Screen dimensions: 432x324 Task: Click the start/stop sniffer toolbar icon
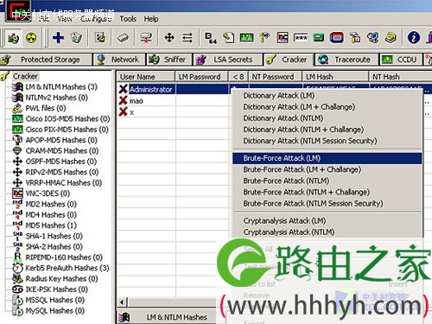point(13,38)
